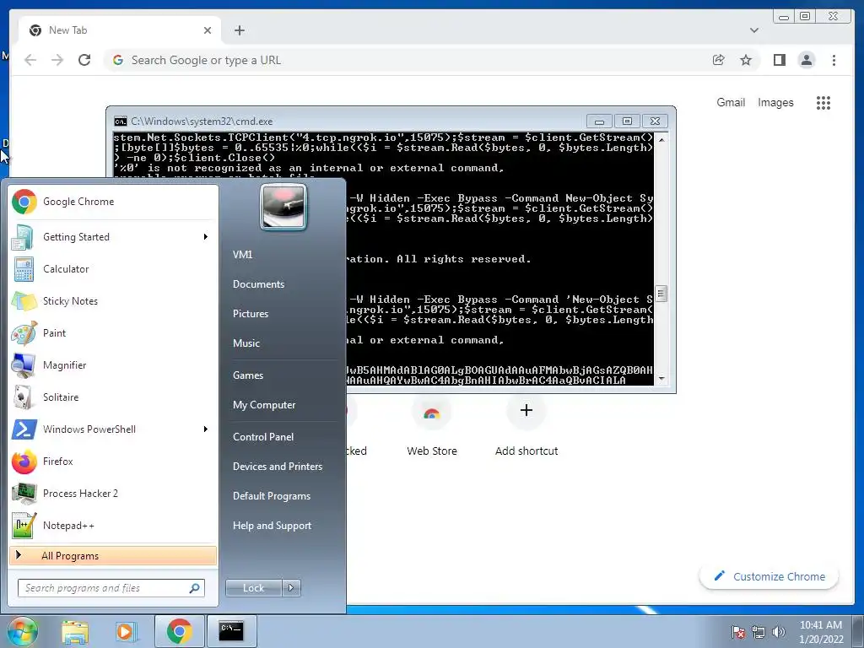The width and height of the screenshot is (864, 648).
Task: Click cmd window scrollbar down arrow
Action: coord(661,379)
